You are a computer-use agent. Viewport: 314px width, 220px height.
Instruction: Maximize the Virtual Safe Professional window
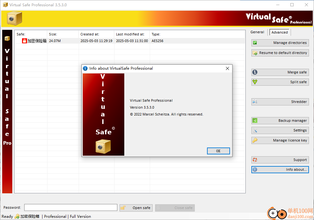(x=292, y=5)
